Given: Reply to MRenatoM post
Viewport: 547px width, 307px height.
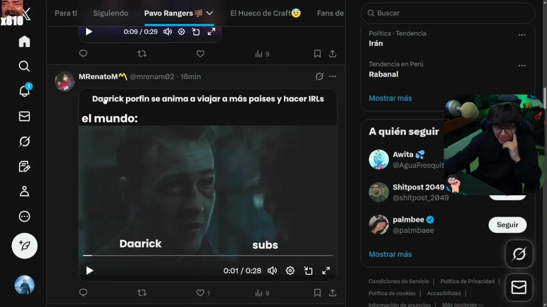Looking at the screenshot, I should pyautogui.click(x=83, y=293).
